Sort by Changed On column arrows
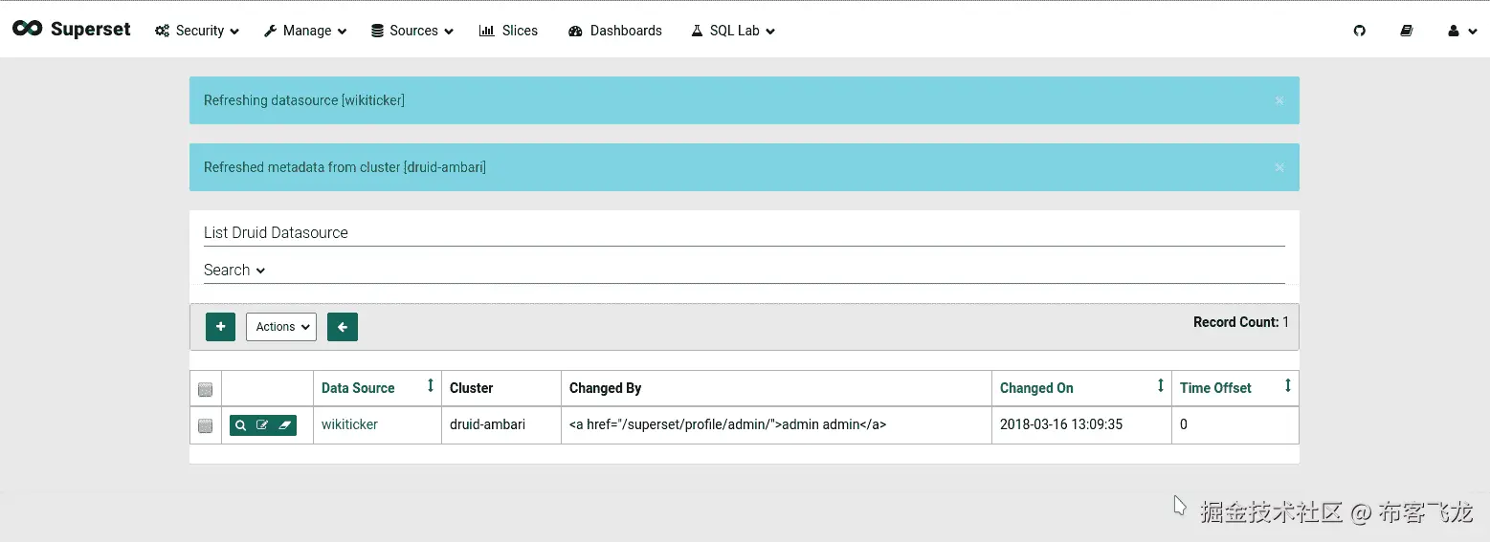1490x542 pixels. (1161, 386)
